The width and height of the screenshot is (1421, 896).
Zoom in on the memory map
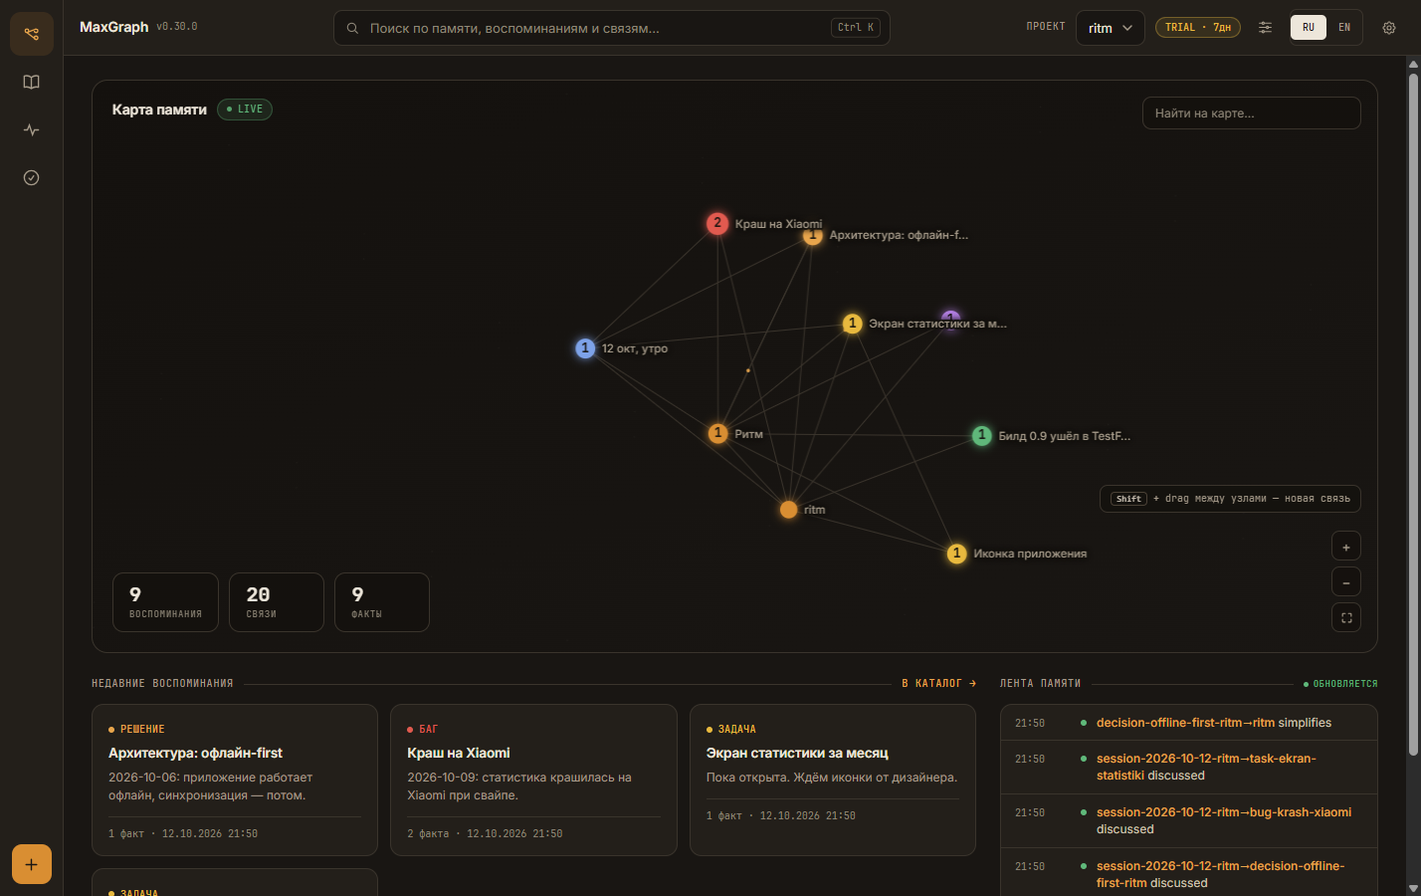coord(1346,547)
